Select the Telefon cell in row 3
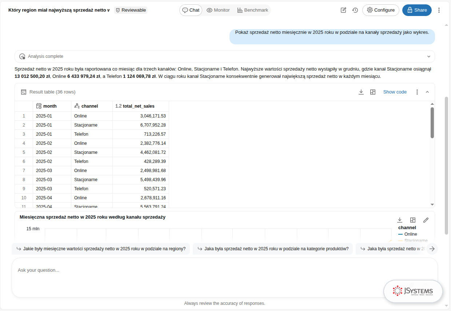451x311 pixels. [x=92, y=134]
